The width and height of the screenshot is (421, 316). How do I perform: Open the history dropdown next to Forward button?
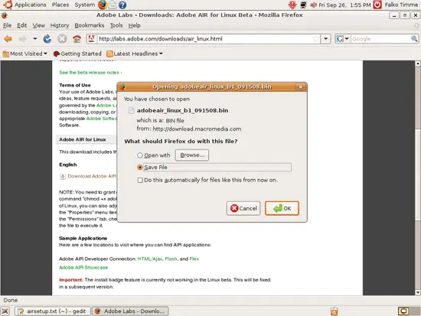pos(35,39)
